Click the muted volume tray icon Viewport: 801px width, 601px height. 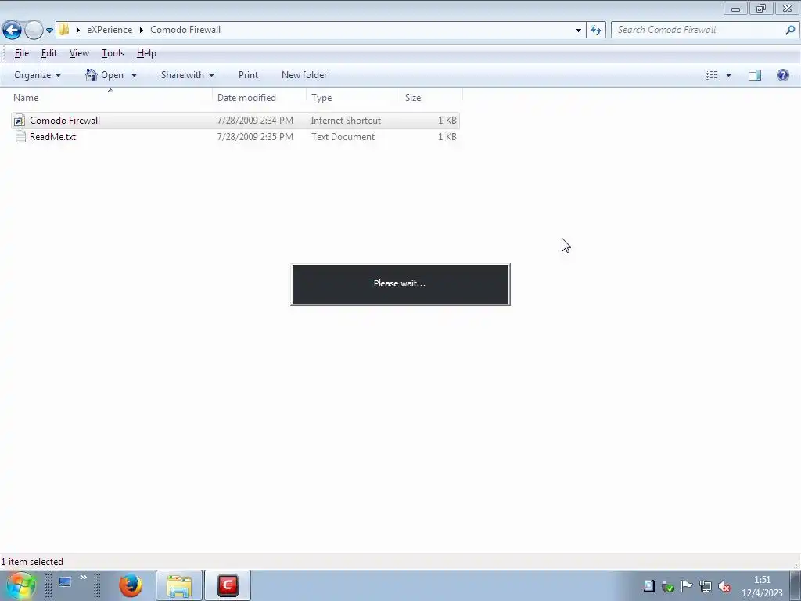point(724,587)
